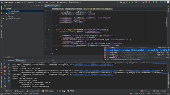170x95 pixels.
Task: Choose firstOrNull() completion suggestion
Action: [x=137, y=53]
